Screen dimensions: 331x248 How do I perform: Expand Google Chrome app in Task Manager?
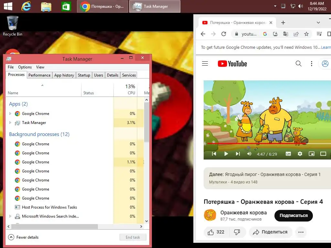click(10, 114)
